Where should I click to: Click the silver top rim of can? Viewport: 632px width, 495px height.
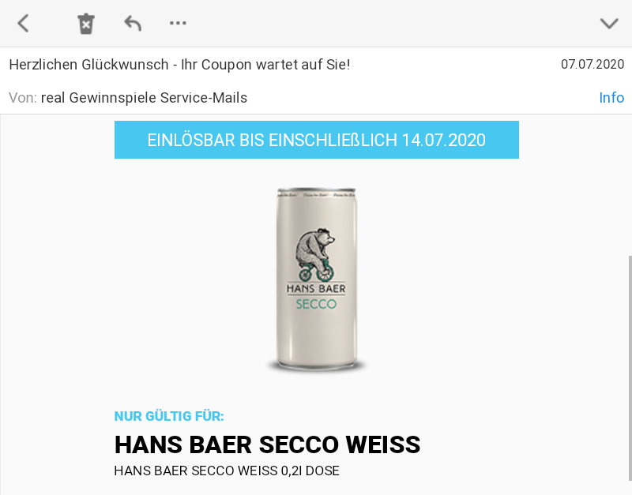coord(317,190)
